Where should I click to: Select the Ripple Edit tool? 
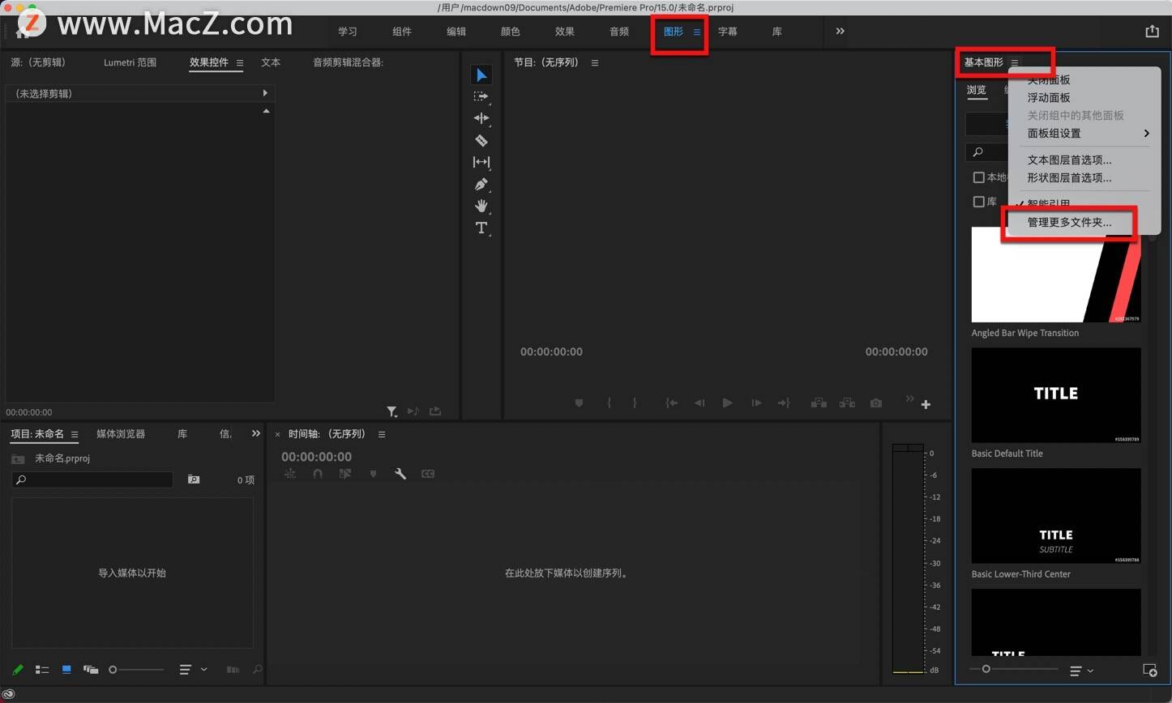pos(481,118)
